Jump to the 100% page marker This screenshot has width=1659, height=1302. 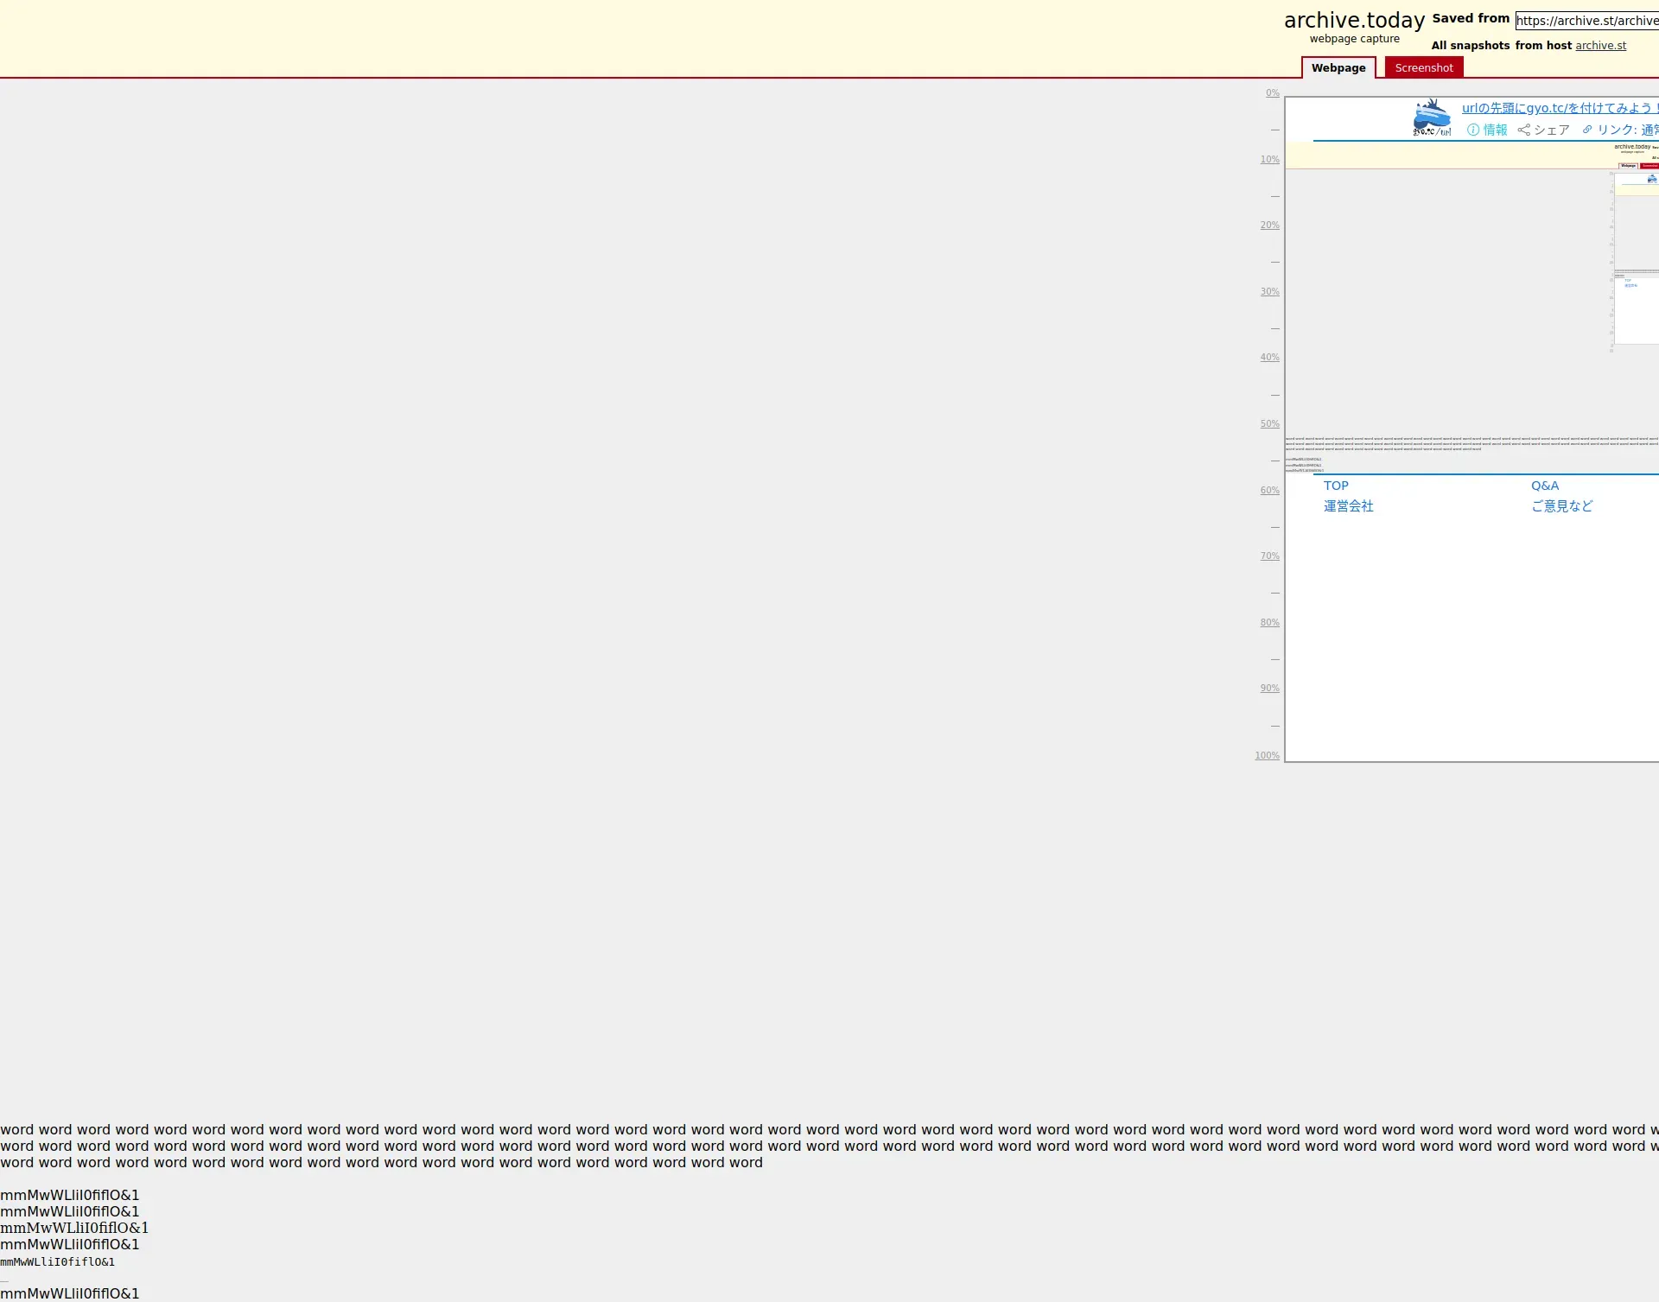(x=1267, y=756)
